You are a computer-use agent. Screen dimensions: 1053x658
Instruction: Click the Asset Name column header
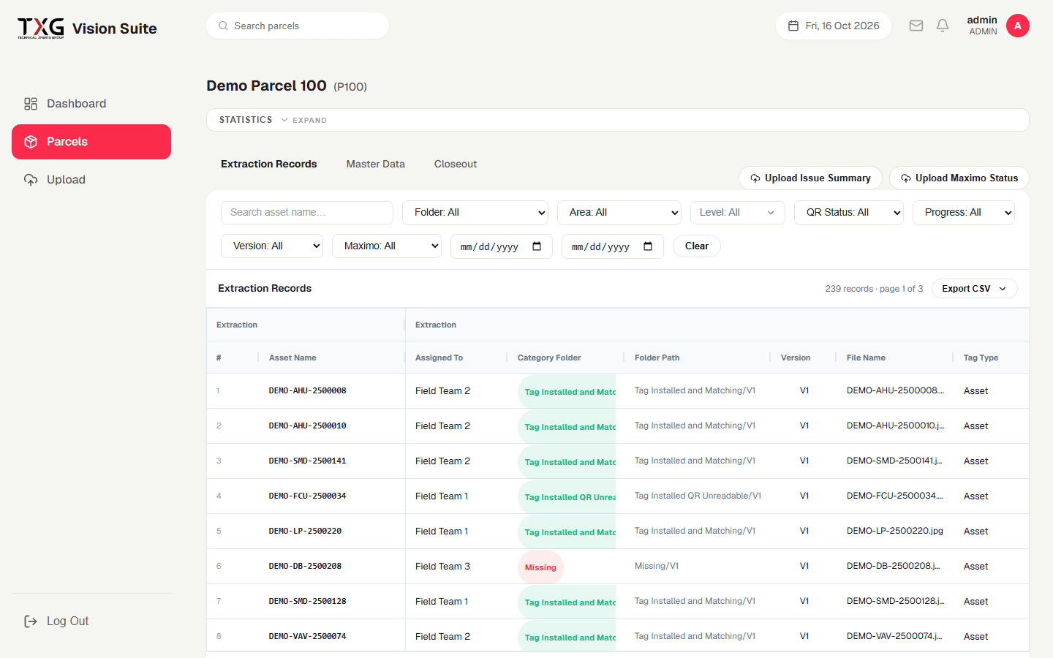tap(292, 358)
